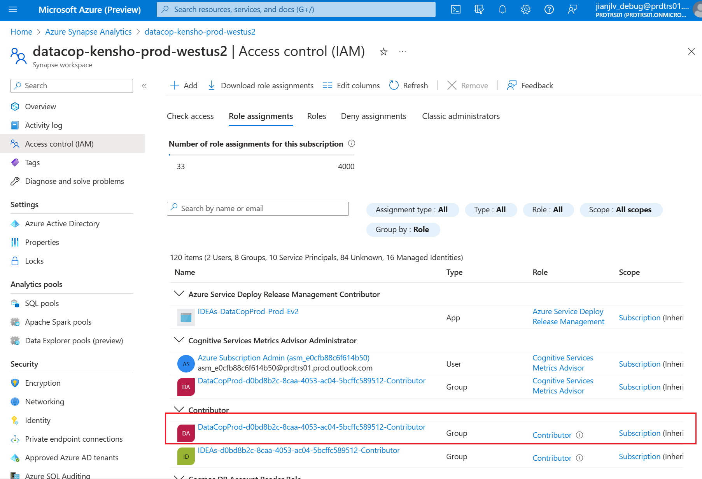Open the help question mark icon
Image resolution: width=702 pixels, height=479 pixels.
coord(549,9)
